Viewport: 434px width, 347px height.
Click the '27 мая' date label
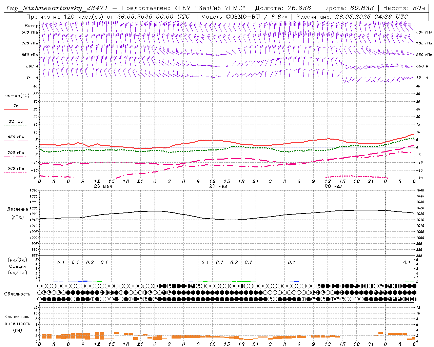point(218,186)
